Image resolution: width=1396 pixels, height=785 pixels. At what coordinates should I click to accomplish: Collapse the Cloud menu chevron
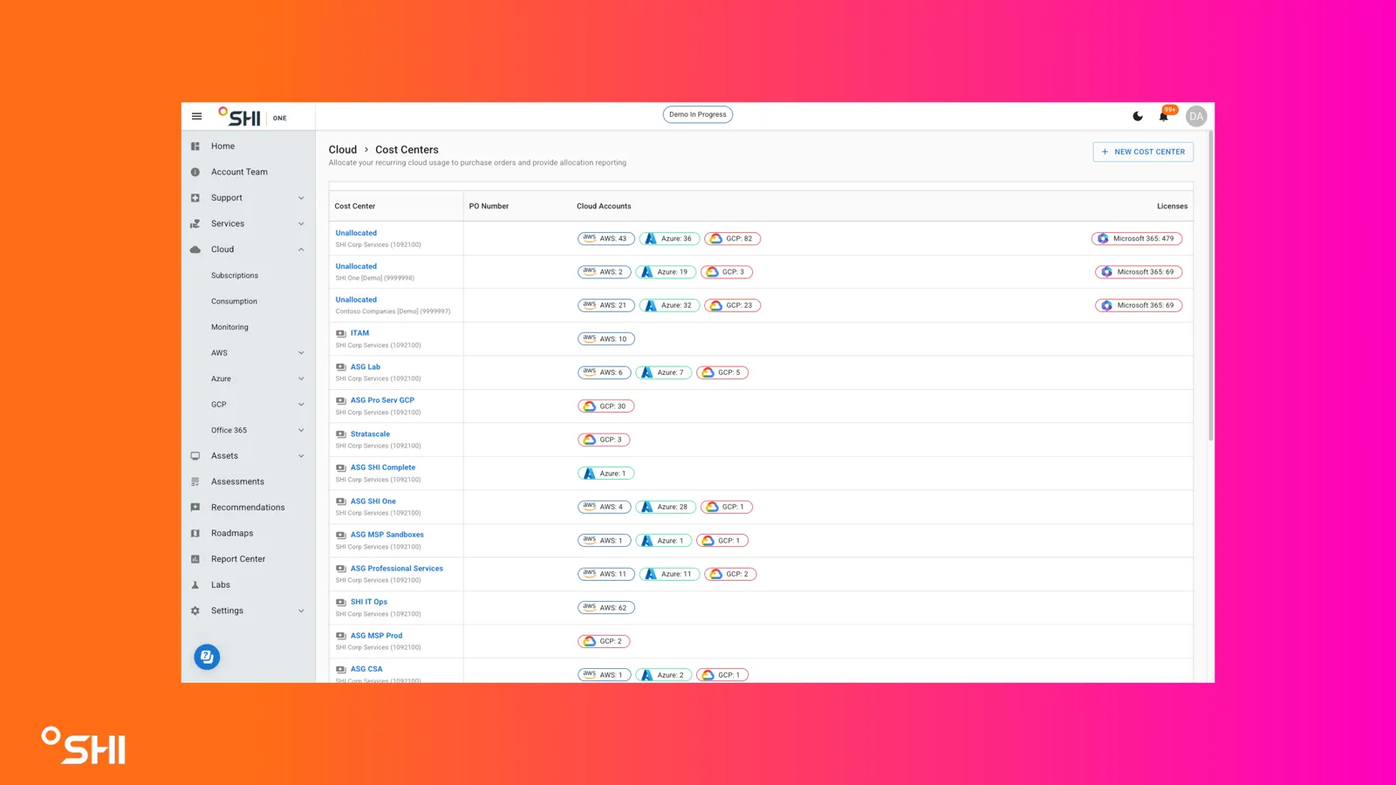[301, 249]
